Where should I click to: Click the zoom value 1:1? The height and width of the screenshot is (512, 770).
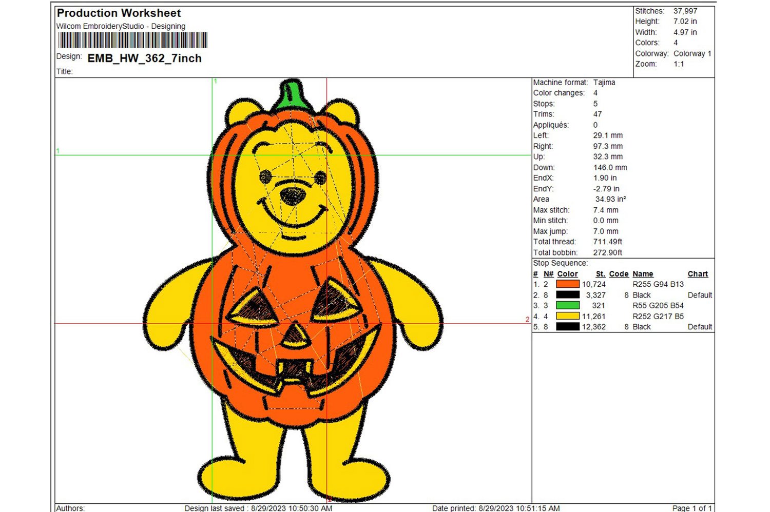pyautogui.click(x=679, y=64)
